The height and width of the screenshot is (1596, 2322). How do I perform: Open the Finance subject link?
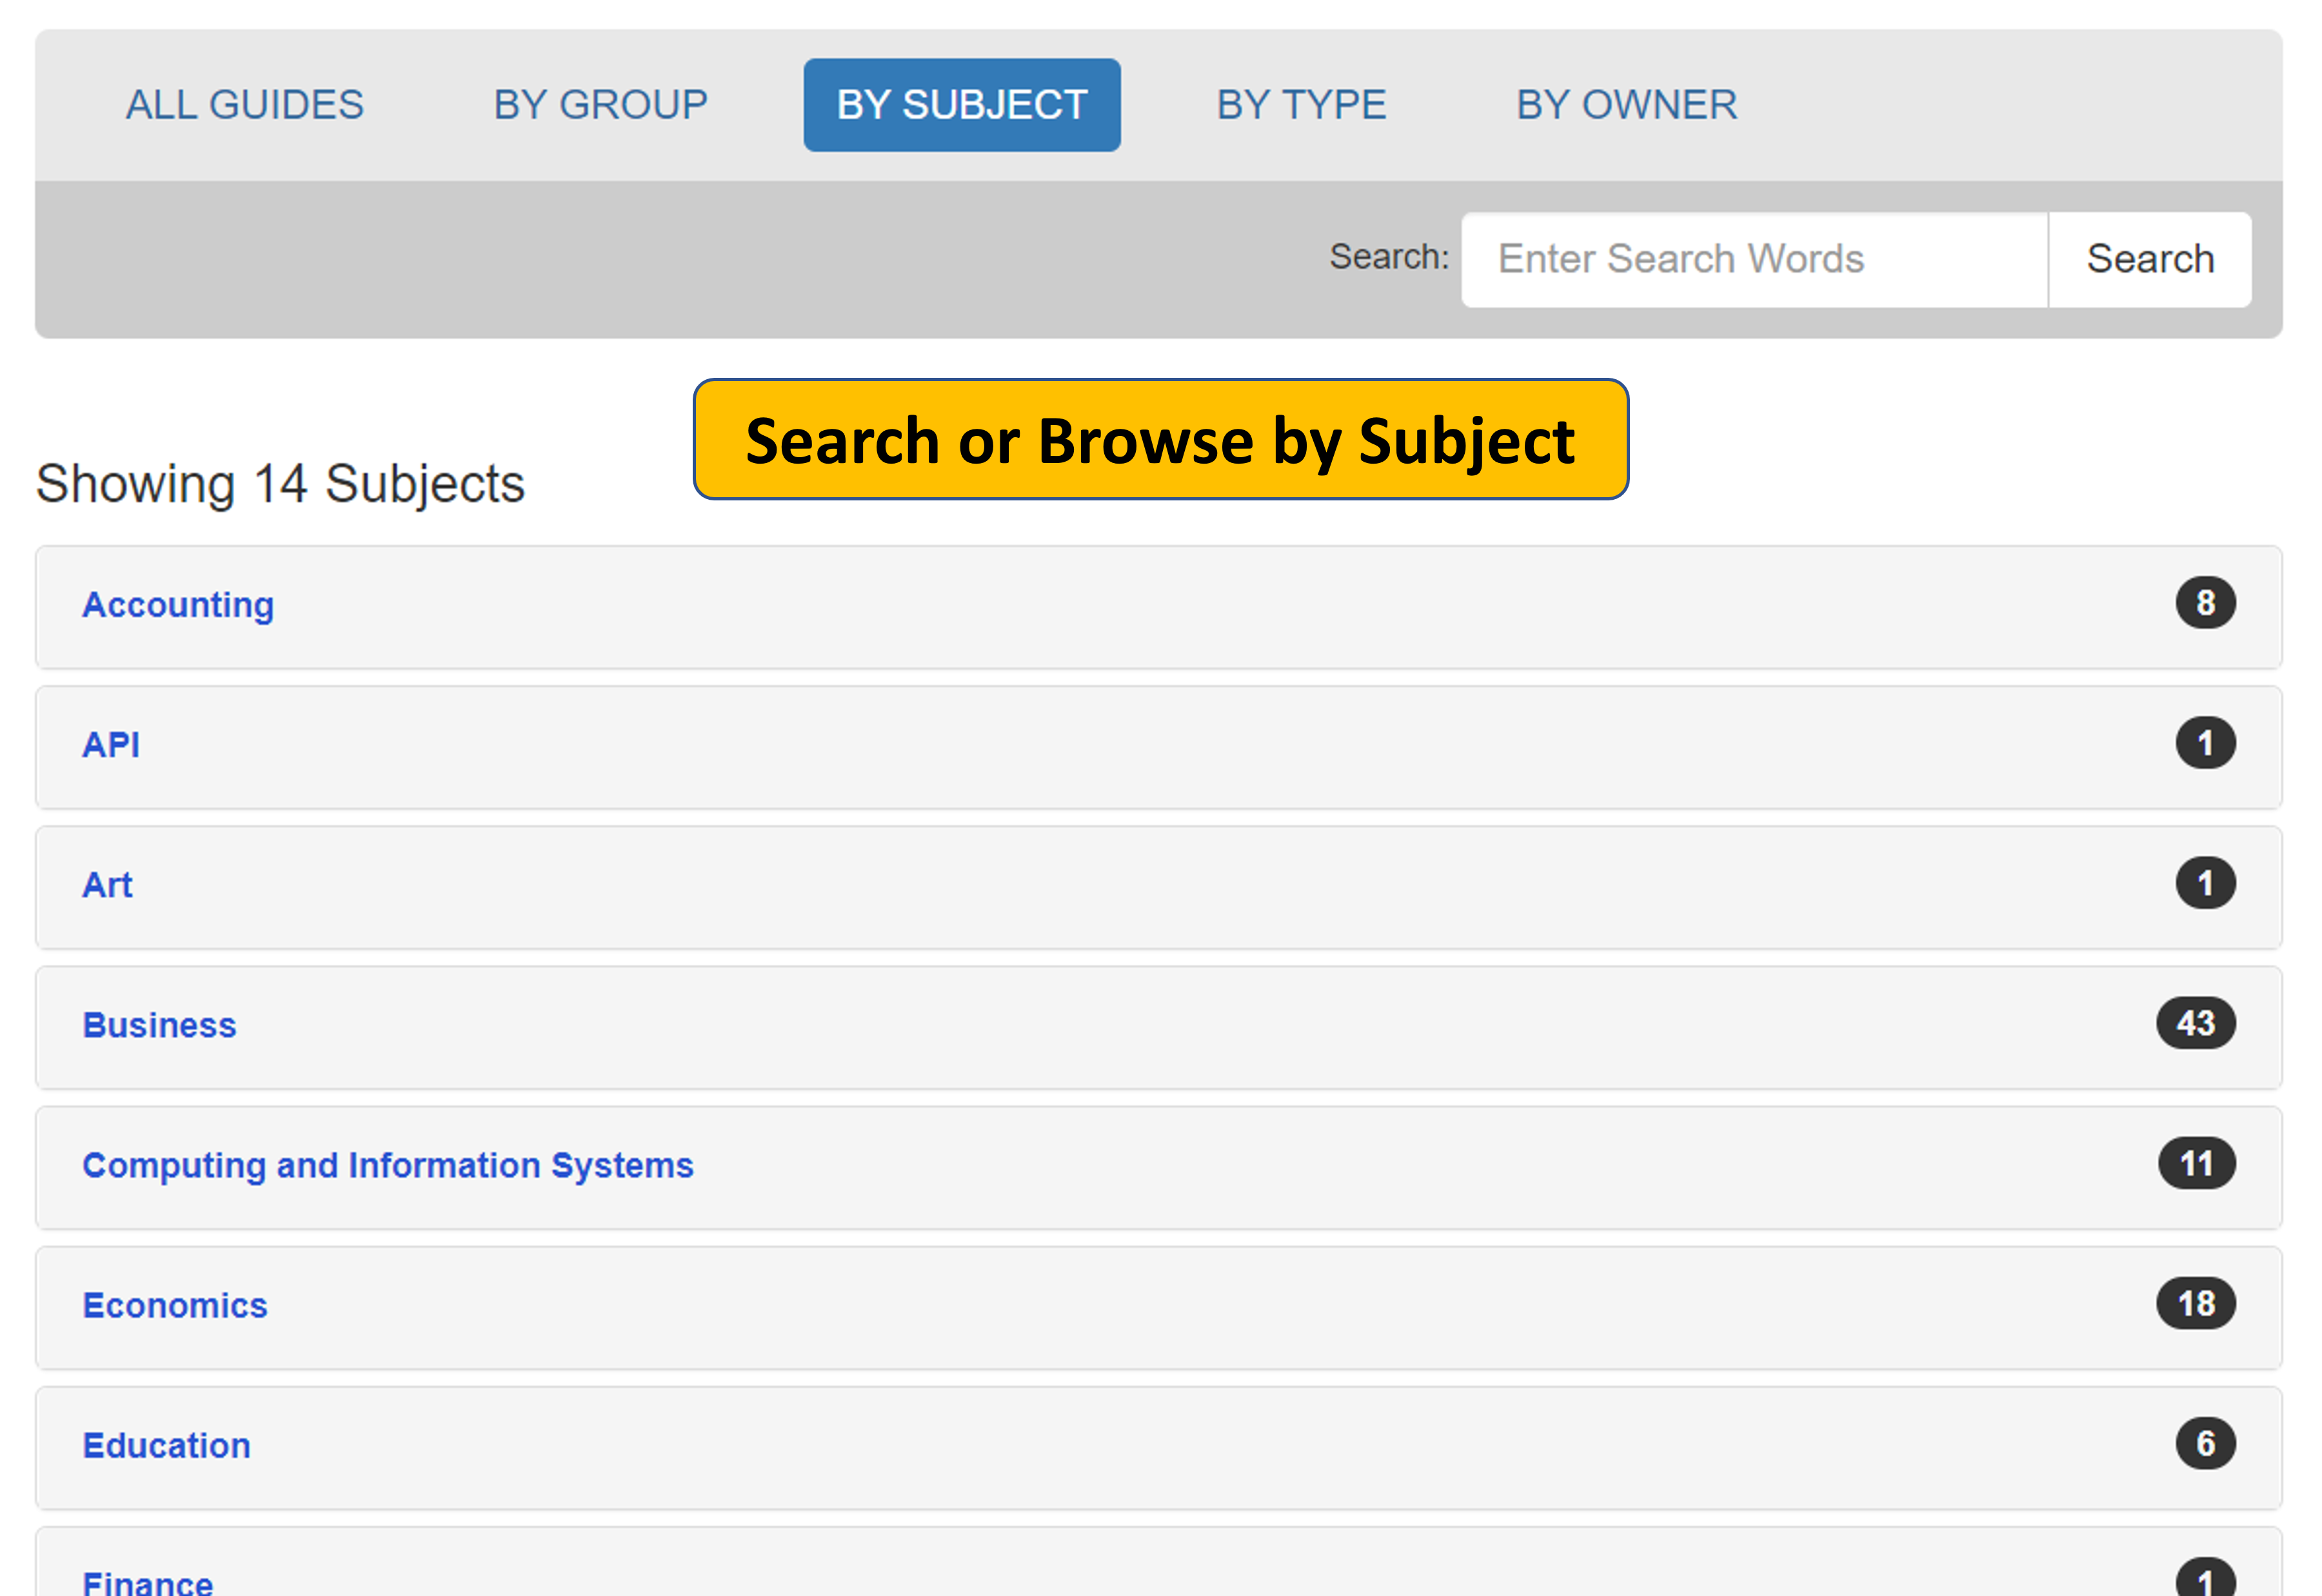147,1582
